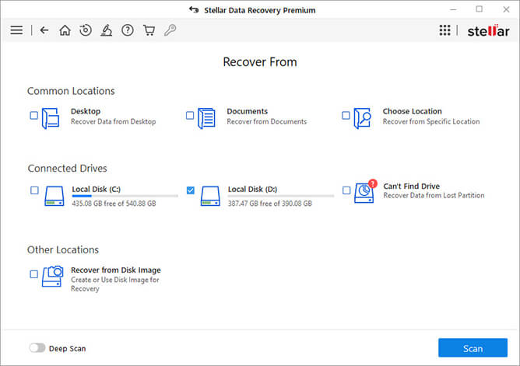Click 'Create or Use Disk Image for Recovery' text
This screenshot has width=520, height=366.
click(114, 284)
